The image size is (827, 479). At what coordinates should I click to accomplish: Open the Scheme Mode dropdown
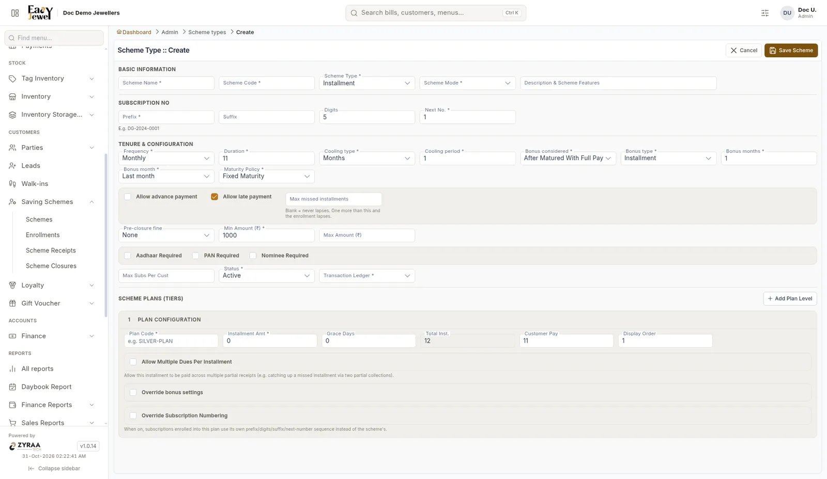click(x=467, y=83)
